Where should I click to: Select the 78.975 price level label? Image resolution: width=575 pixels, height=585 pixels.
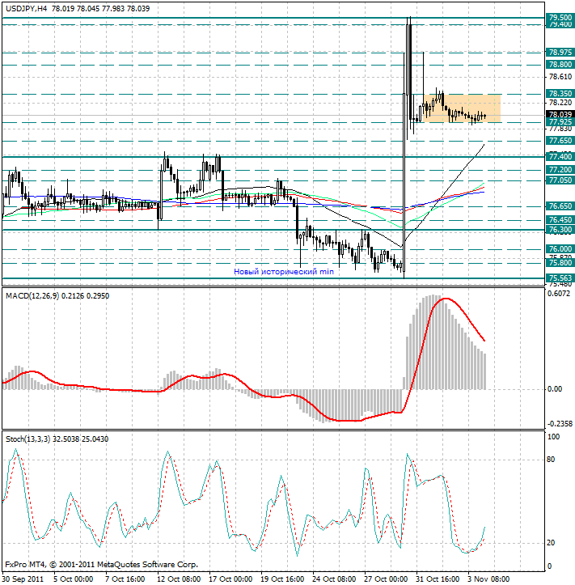[560, 53]
